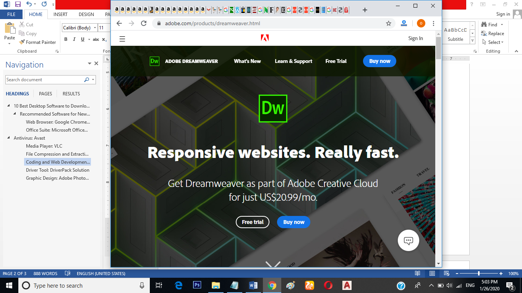The width and height of the screenshot is (522, 293).
Task: Click the Cut command in Clipboard group
Action: [x=26, y=24]
